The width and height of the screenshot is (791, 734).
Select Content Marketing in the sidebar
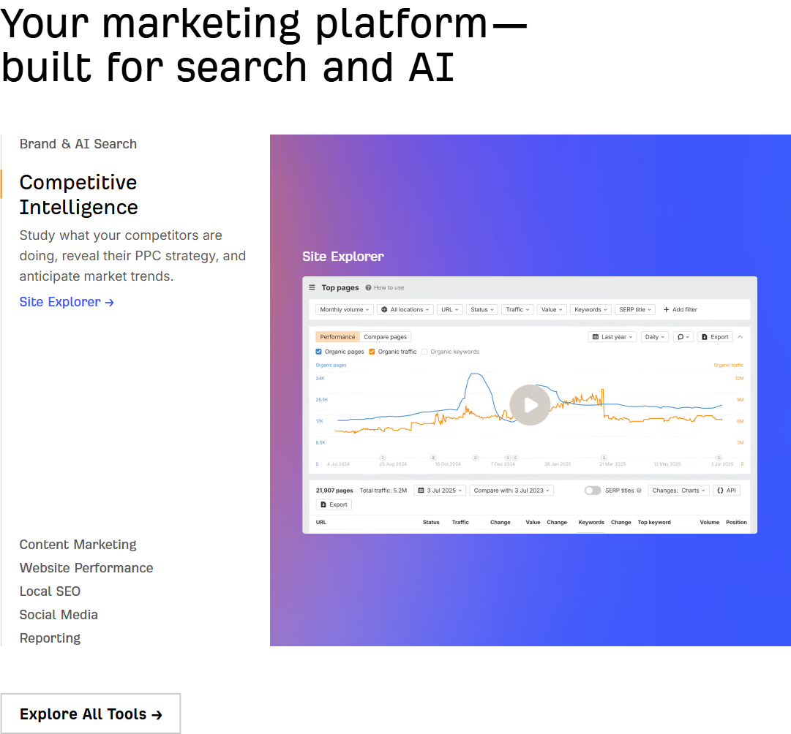coord(78,545)
